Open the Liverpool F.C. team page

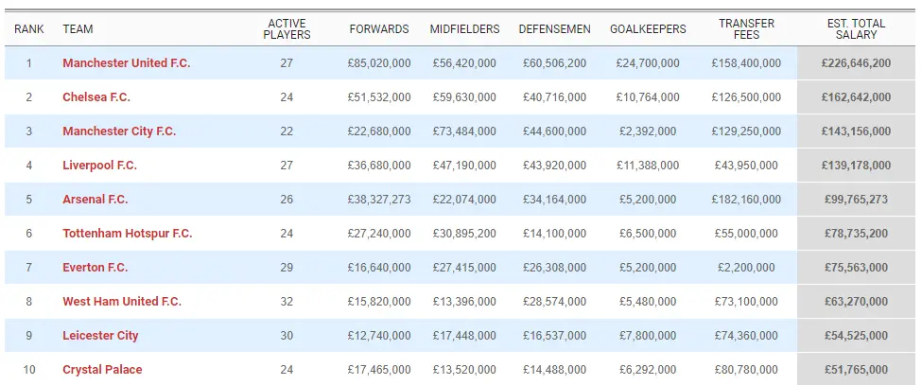[99, 166]
